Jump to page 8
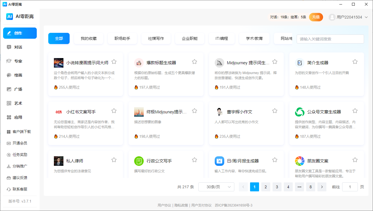Image resolution: width=373 pixels, height=211 pixels. 311,187
